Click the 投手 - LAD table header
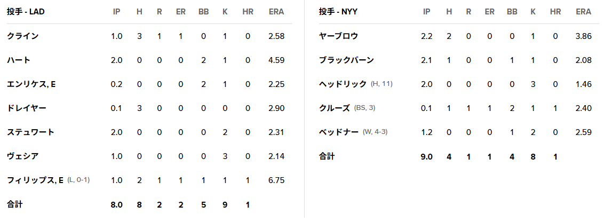Screen dimensions: 612x222 click(26, 12)
